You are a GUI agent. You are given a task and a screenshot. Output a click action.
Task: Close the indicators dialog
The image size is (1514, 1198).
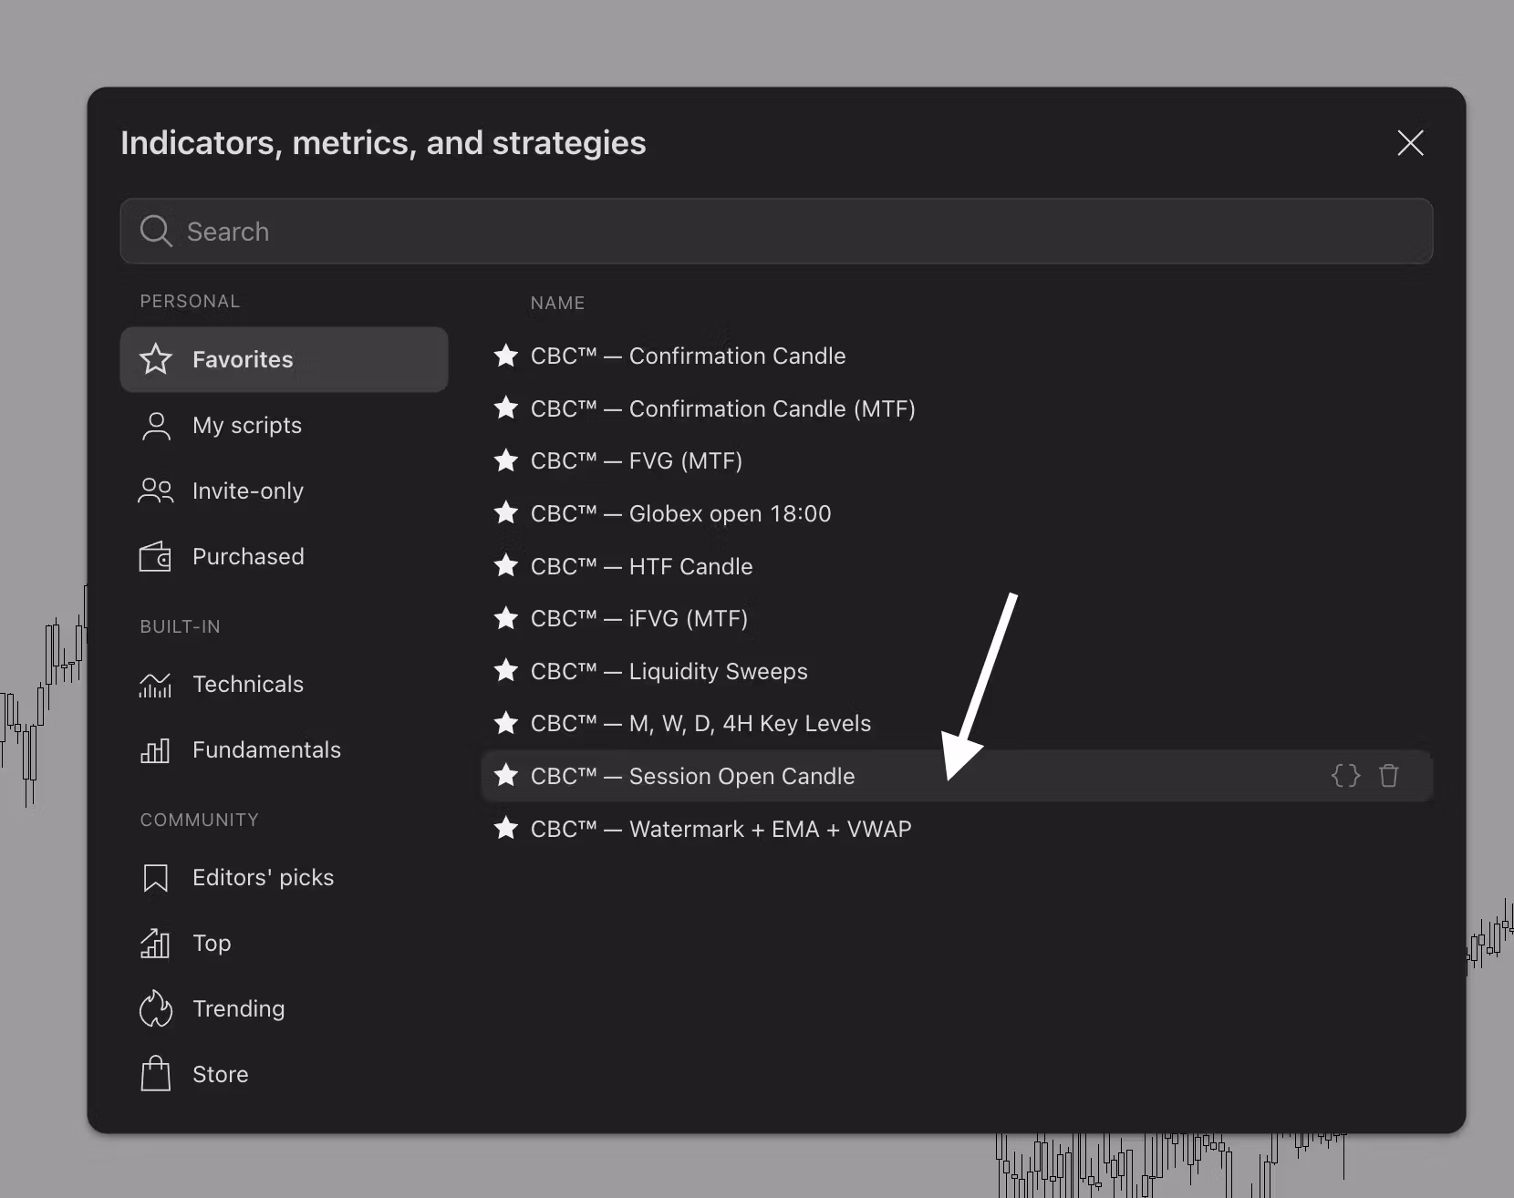(1410, 143)
